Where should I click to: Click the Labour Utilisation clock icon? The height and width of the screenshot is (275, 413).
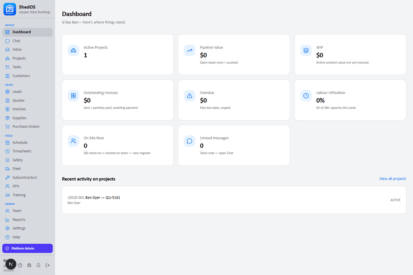[x=306, y=96]
